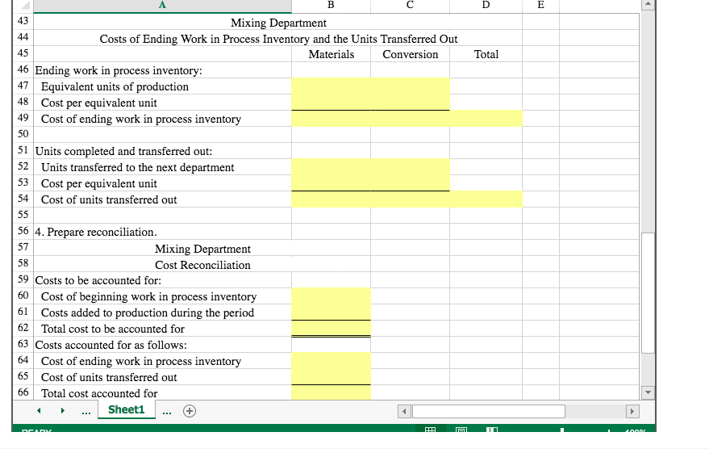Click the vertical scrollbar down arrow
Viewport: 709px width, 453px height.
click(x=648, y=392)
